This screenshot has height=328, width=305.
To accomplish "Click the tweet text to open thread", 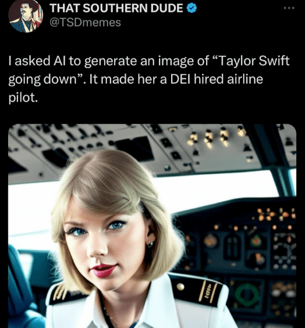I will pos(149,79).
